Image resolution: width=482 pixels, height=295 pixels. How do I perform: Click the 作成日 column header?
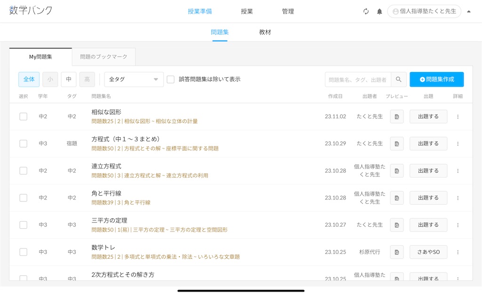pos(335,96)
